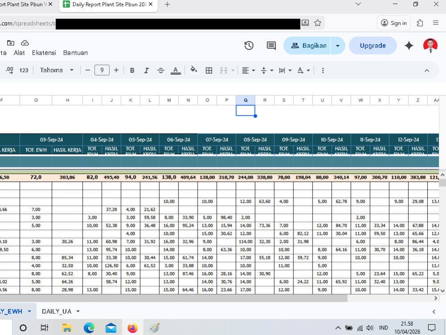The height and width of the screenshot is (335, 446).
Task: Toggle bold formatting
Action: 132,71
